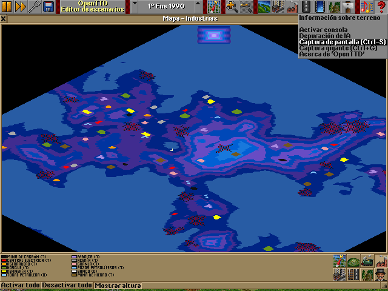The height and width of the screenshot is (291, 388).
Task: Show contour map with the green hill icon
Action: 353,261
